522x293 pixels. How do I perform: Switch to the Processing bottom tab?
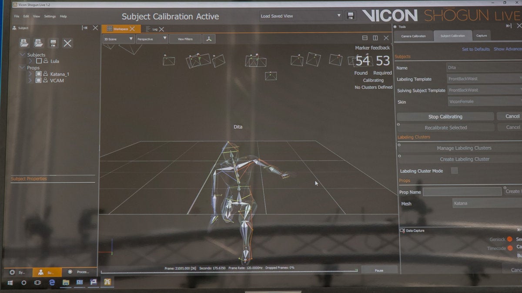(79, 272)
